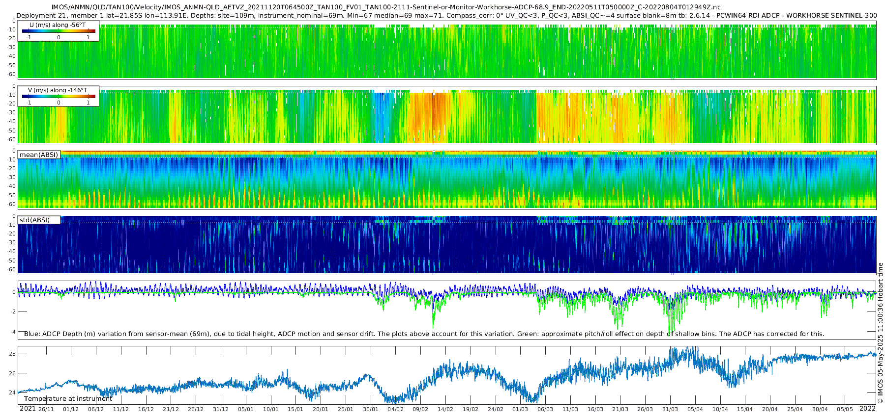Click the 21/12 date tick label

pyautogui.click(x=171, y=409)
